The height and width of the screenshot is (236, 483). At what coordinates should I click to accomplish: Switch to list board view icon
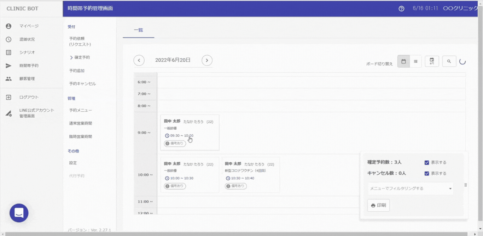[x=415, y=61]
